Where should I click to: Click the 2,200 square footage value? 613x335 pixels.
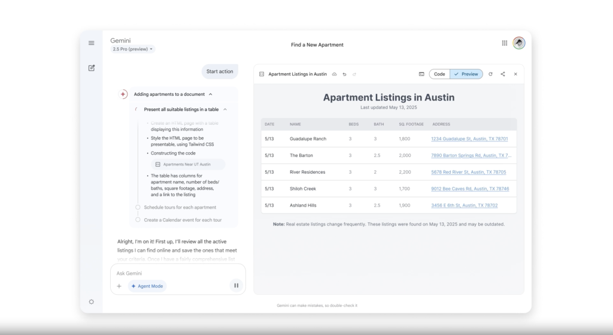(405, 172)
